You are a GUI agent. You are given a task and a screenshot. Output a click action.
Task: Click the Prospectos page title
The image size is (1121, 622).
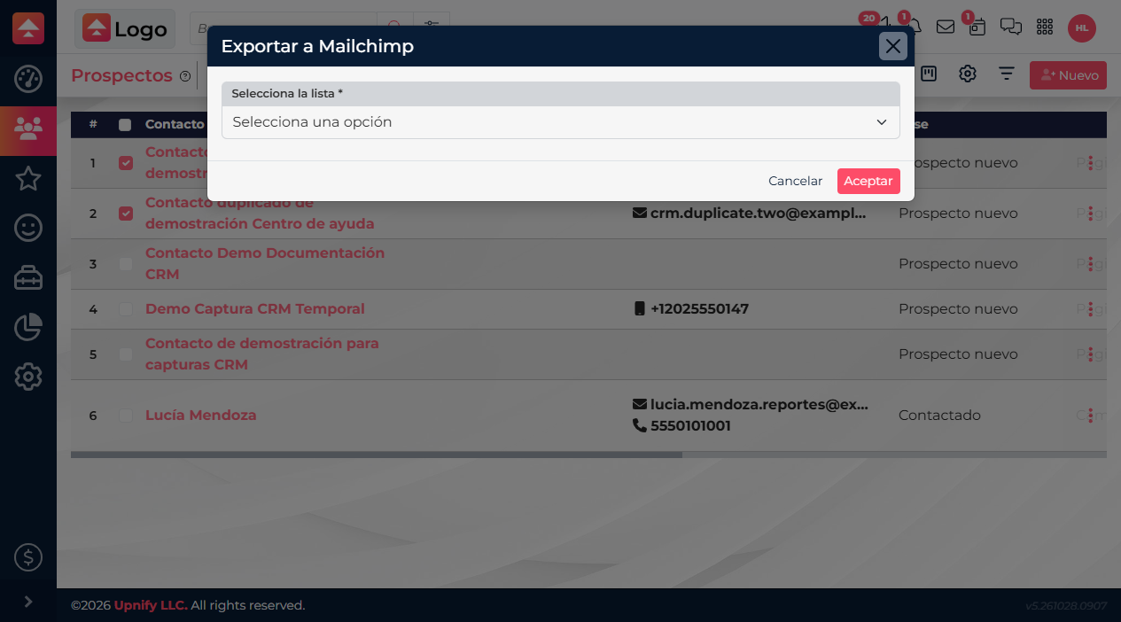pyautogui.click(x=121, y=76)
